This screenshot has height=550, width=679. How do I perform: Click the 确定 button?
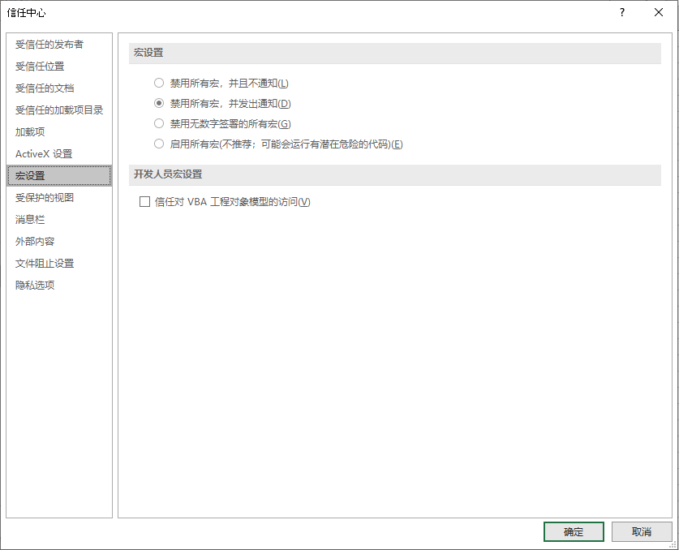point(574,531)
